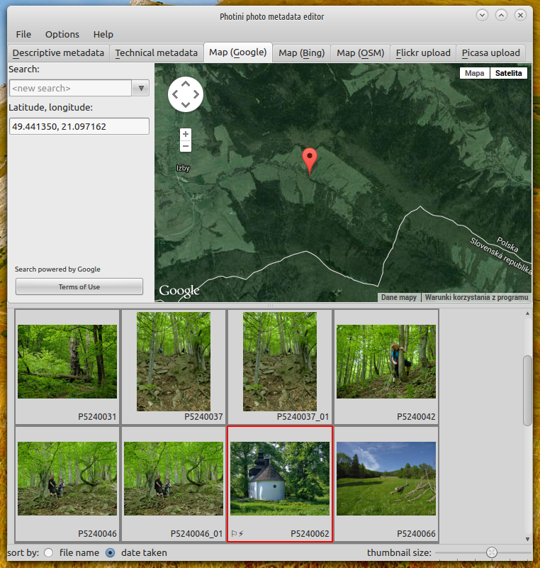540x568 pixels.
Task: Minimize window with the down-chevron button
Action: click(x=482, y=15)
